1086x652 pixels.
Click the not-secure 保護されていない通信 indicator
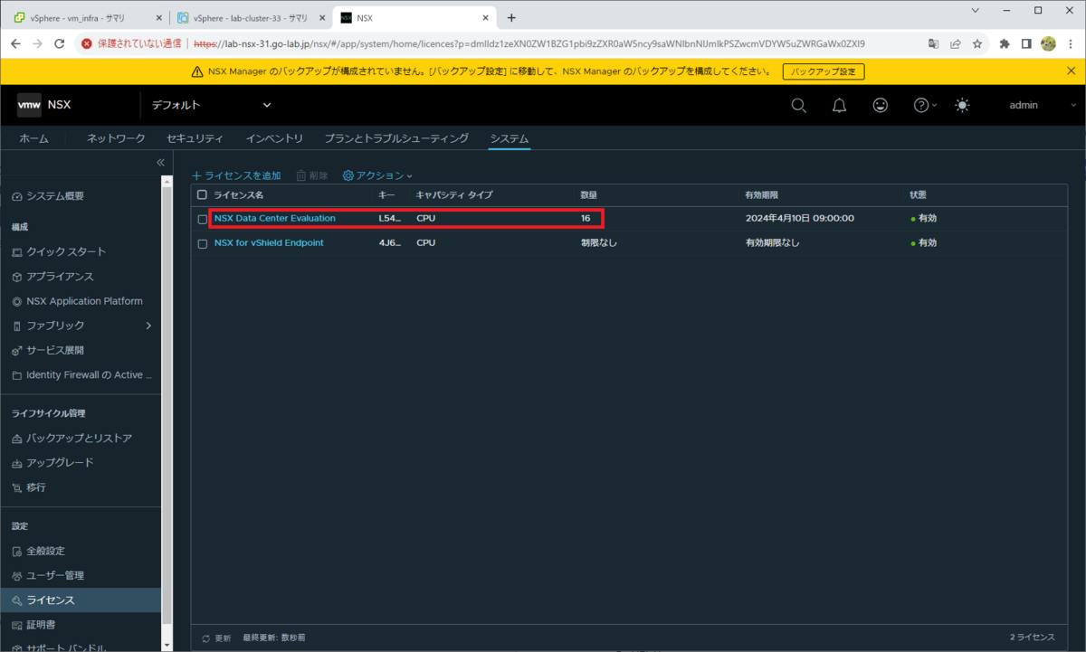pyautogui.click(x=132, y=43)
